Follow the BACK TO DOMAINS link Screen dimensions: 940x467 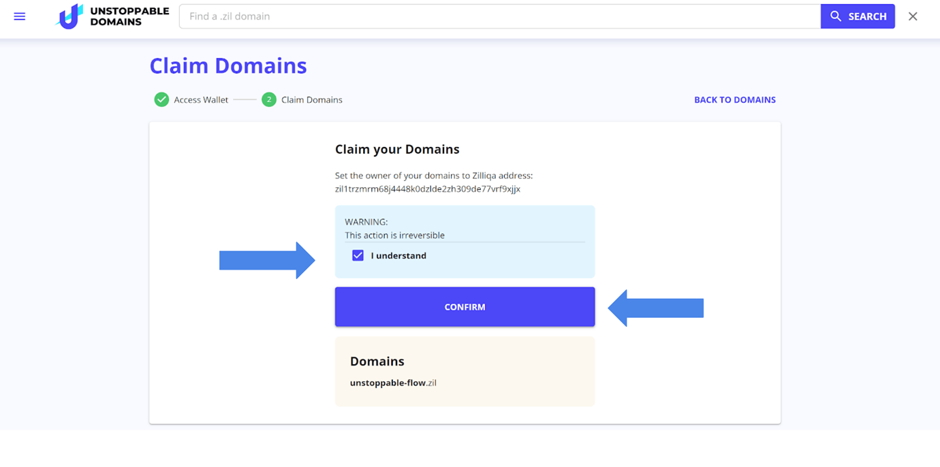(x=735, y=99)
